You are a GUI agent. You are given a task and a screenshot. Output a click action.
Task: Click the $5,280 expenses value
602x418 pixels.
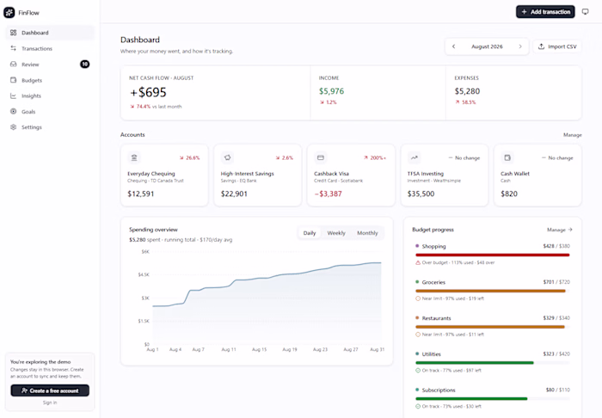click(467, 91)
